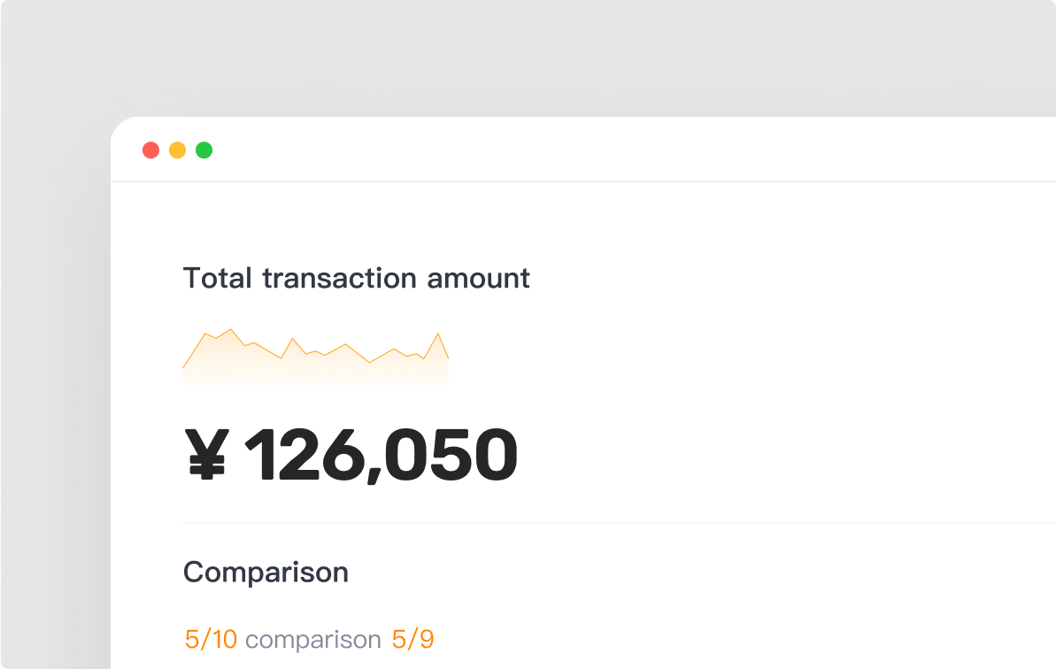Click the word "amount" in the heading
This screenshot has height=669, width=1056.
point(478,279)
